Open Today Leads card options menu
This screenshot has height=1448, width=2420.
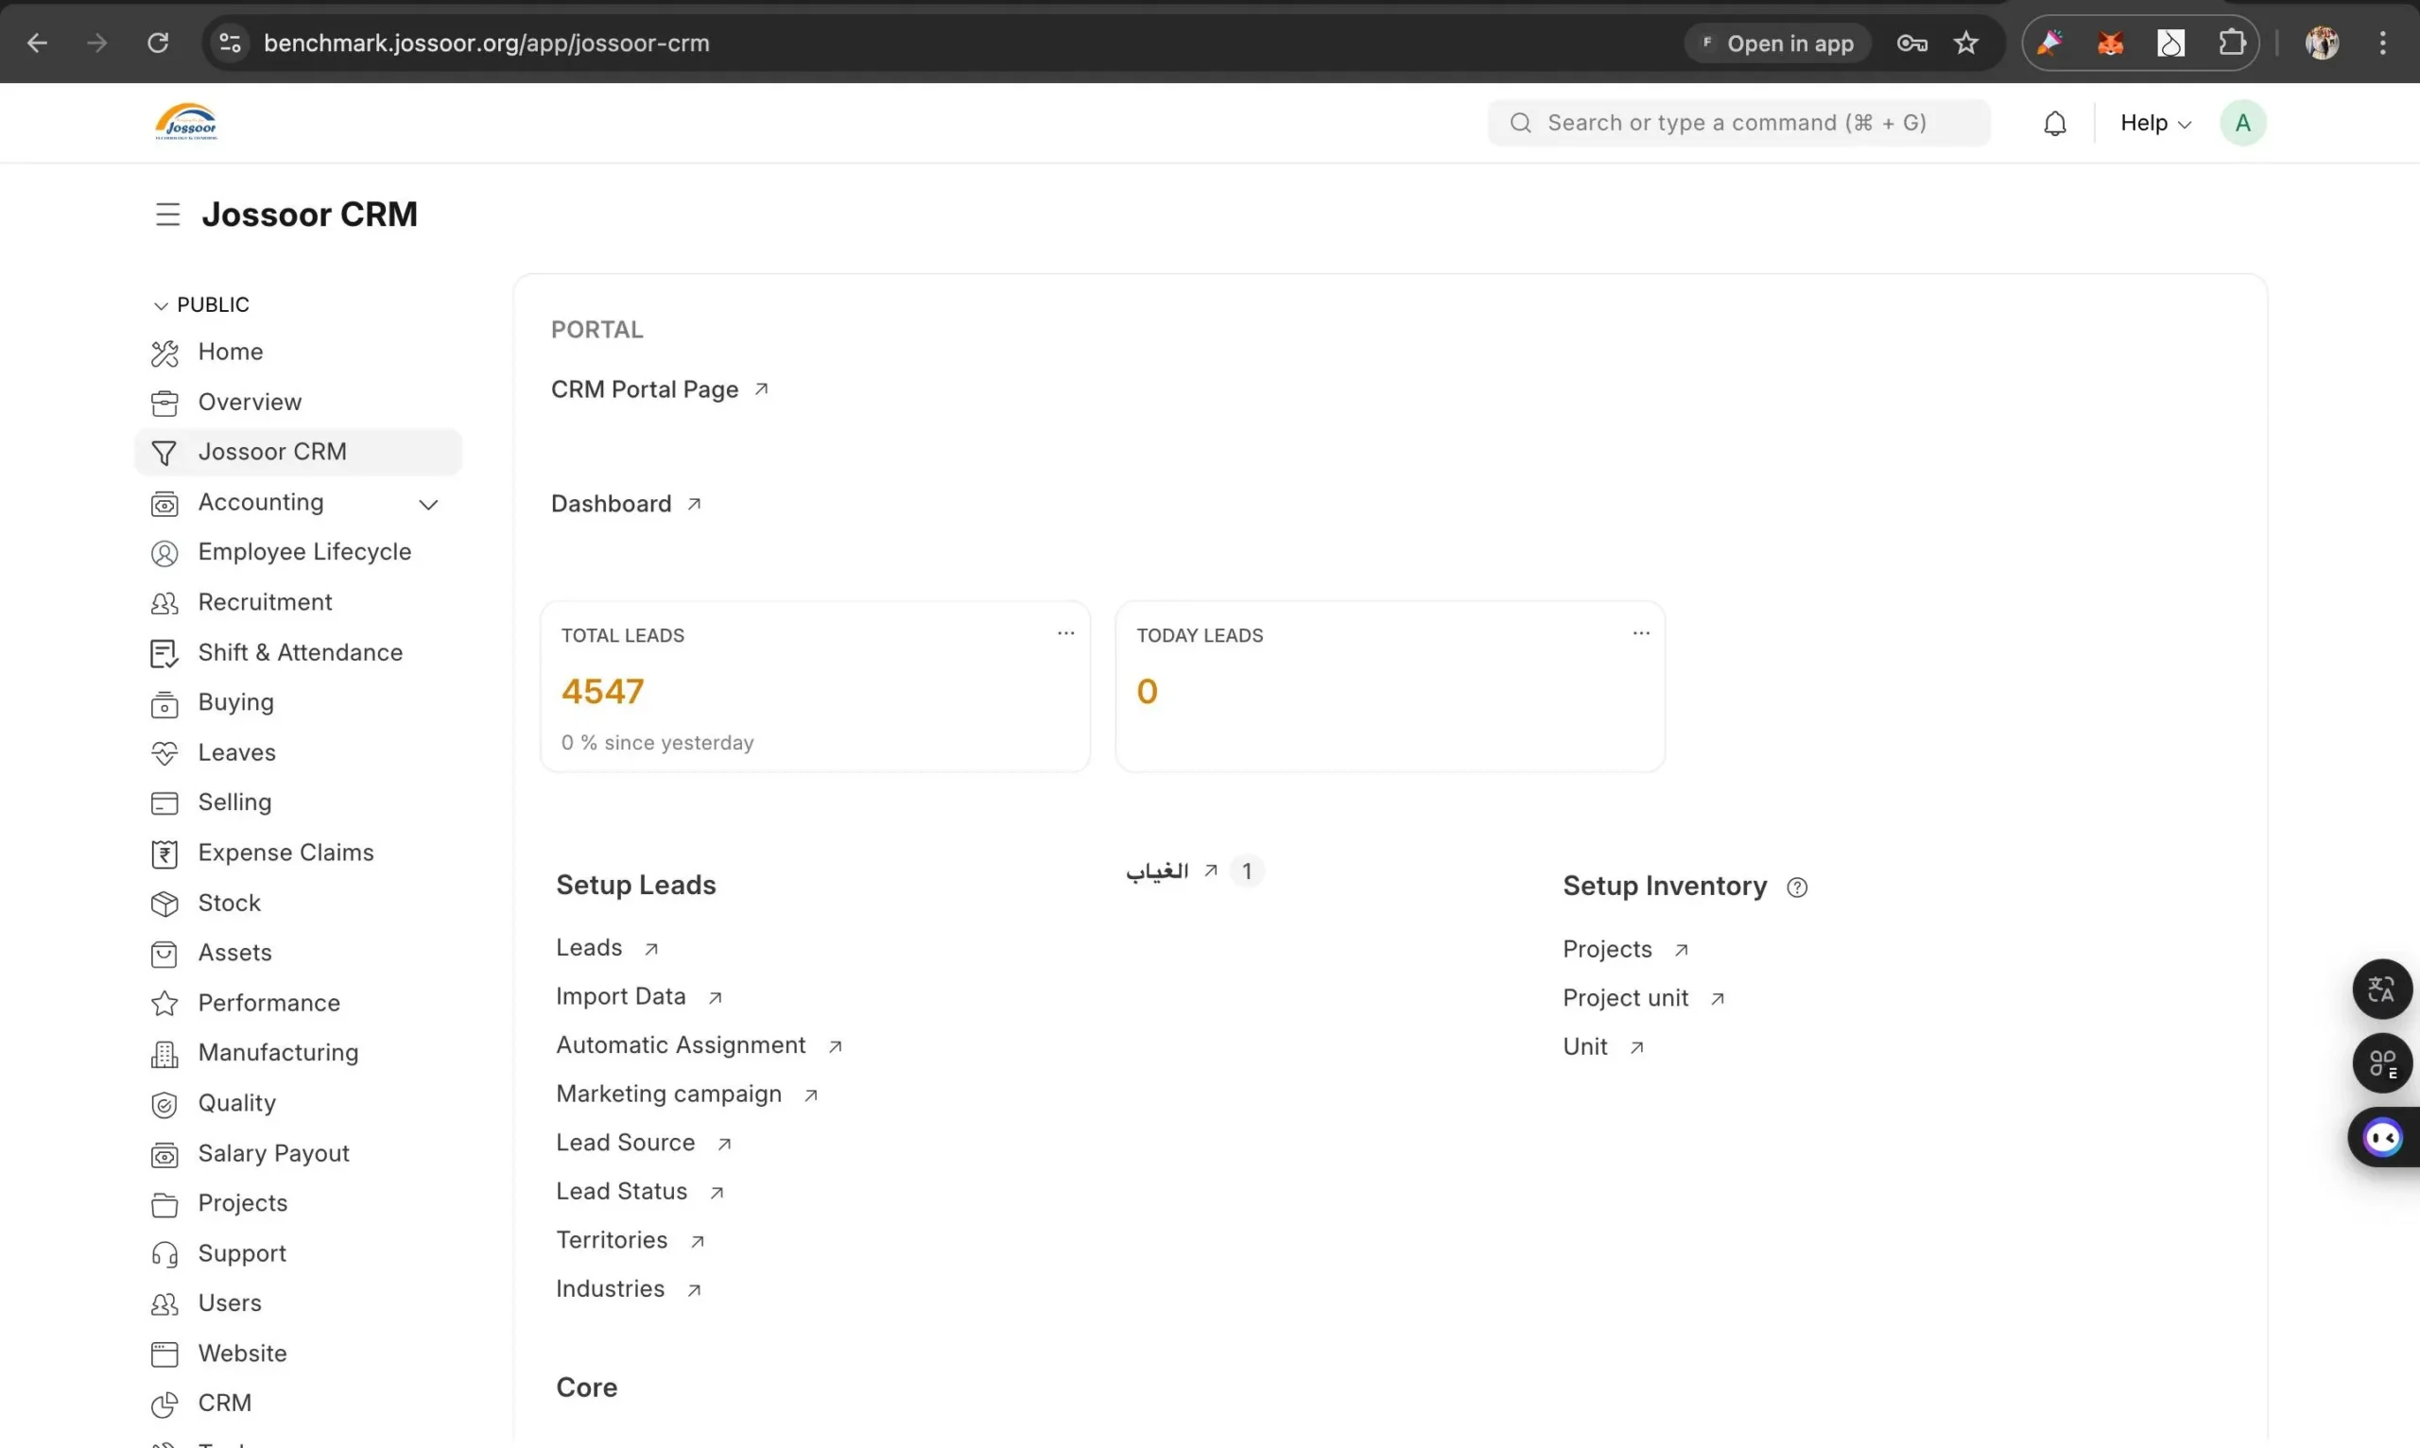(1640, 634)
